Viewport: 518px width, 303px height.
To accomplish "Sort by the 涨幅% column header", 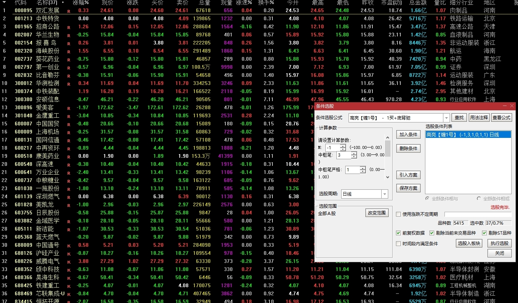I will pyautogui.click(x=81, y=3).
